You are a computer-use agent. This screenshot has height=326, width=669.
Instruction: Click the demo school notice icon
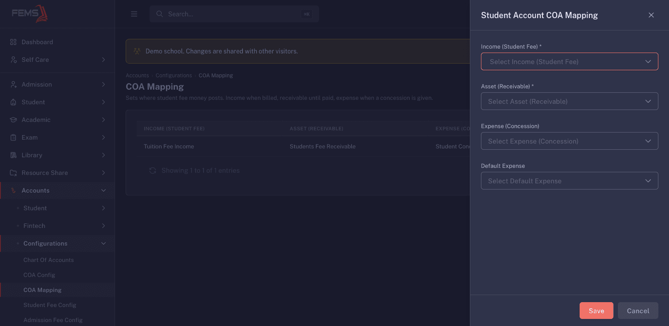click(137, 51)
